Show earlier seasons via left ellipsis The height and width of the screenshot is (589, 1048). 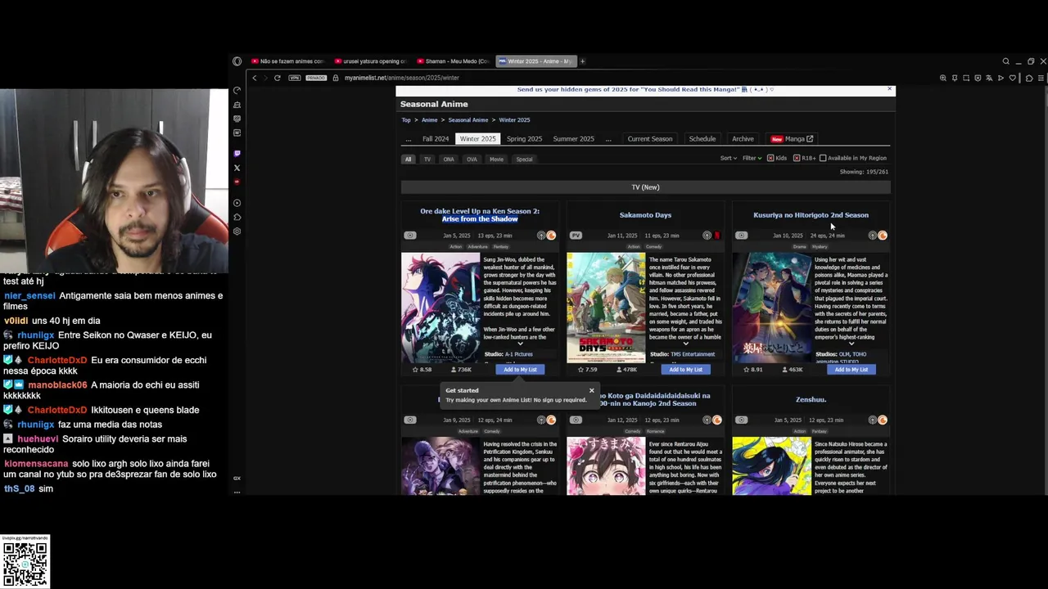pos(408,139)
